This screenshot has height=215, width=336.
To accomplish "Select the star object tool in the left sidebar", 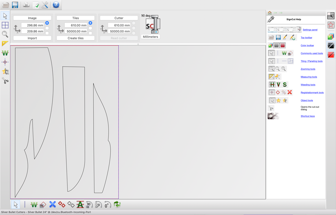I will (x=5, y=71).
